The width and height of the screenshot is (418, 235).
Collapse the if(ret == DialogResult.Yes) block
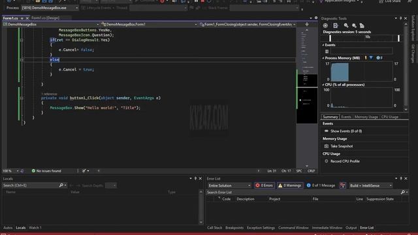22,40
